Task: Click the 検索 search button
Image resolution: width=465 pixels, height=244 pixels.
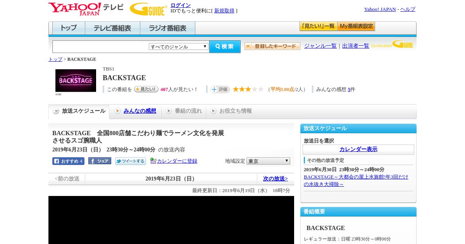Action: coord(225,46)
